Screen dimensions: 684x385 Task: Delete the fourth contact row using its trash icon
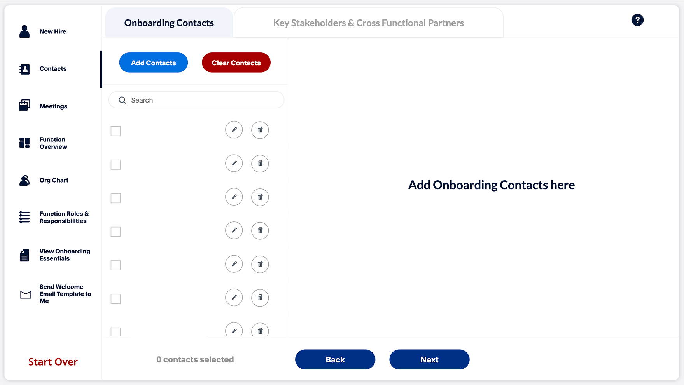[x=260, y=231]
